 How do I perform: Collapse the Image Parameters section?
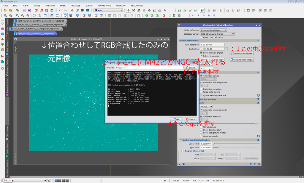click(258, 41)
